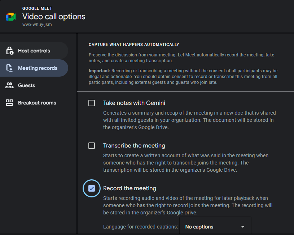Click the Guests people icon
This screenshot has height=235, width=294.
tap(10, 85)
